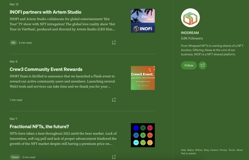Open article INOFI partners with Artem Studio
The image size is (249, 160).
point(45,12)
